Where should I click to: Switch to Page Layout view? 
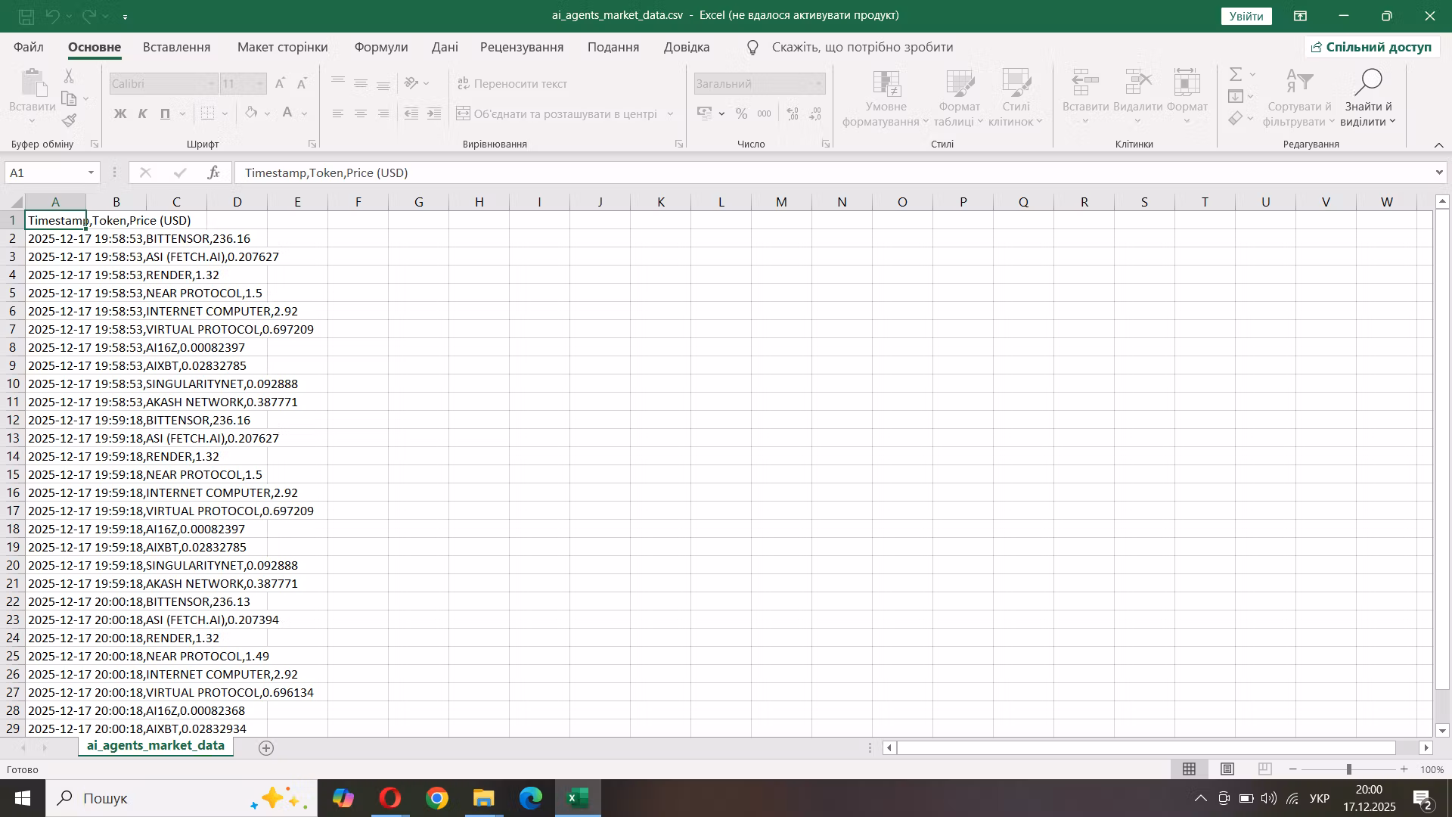(1227, 769)
